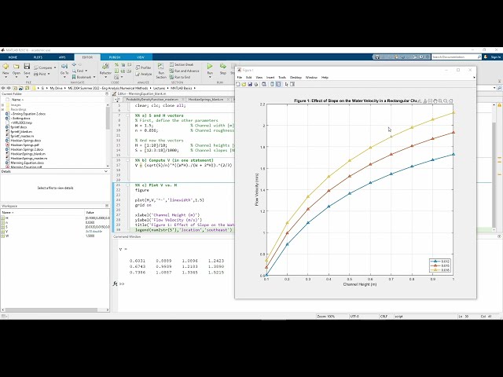Click the back arrow in the folder address bar

tap(3, 88)
